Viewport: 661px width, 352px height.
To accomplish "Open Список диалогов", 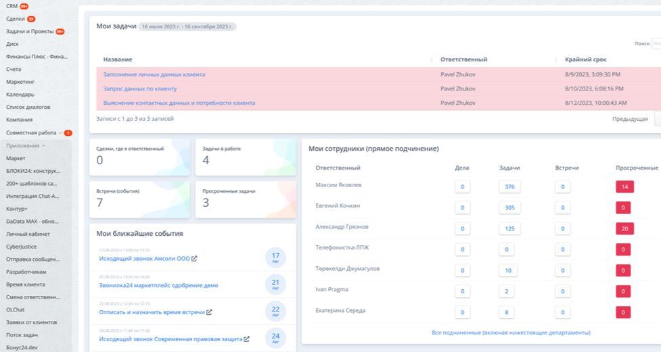I will point(28,107).
